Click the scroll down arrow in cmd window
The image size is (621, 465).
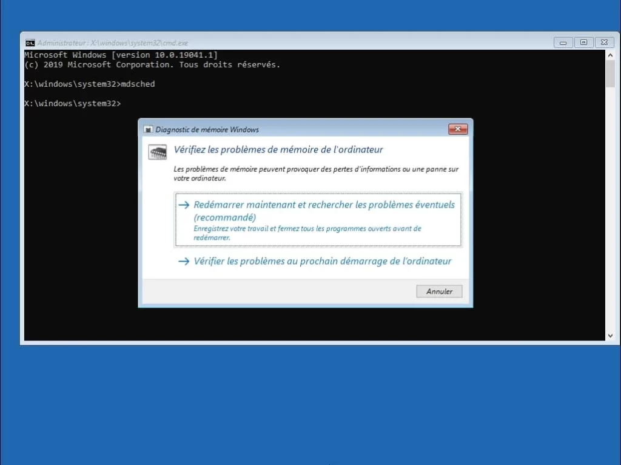coord(610,335)
